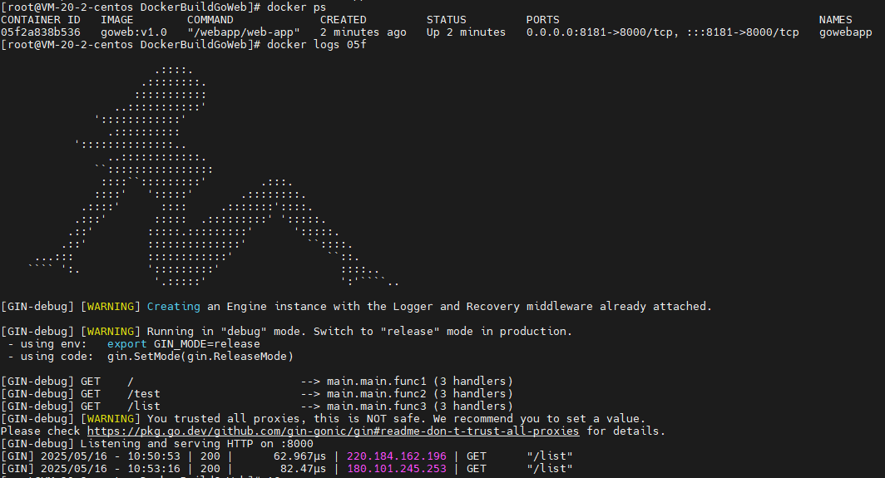Click the container ID 05f2a838b536

[x=41, y=32]
